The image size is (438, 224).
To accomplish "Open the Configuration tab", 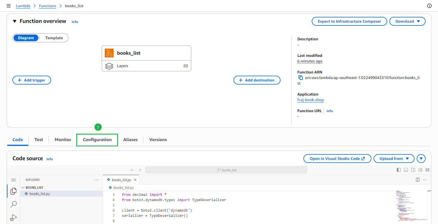I will [x=97, y=140].
